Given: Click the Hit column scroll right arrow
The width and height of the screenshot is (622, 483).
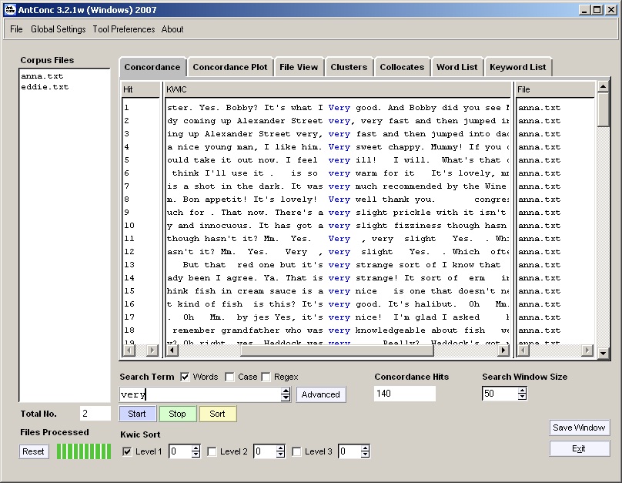Looking at the screenshot, I should [152, 351].
